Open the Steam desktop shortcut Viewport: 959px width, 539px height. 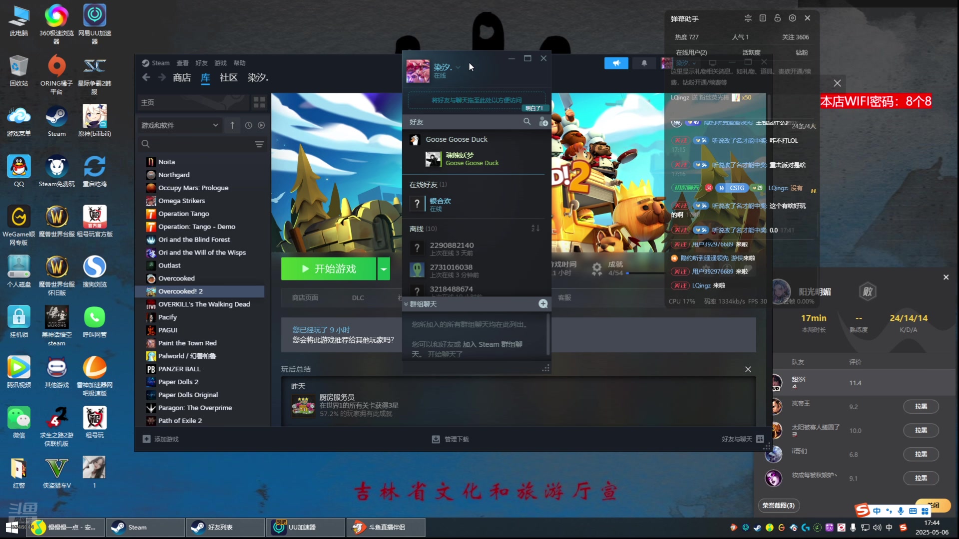point(56,121)
